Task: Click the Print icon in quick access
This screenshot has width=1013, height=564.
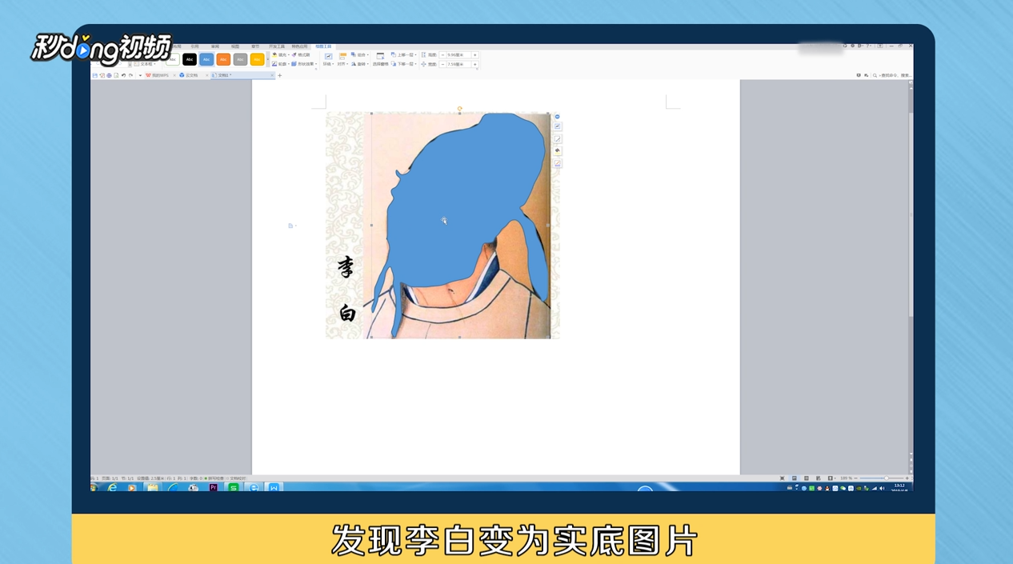Action: (x=109, y=75)
